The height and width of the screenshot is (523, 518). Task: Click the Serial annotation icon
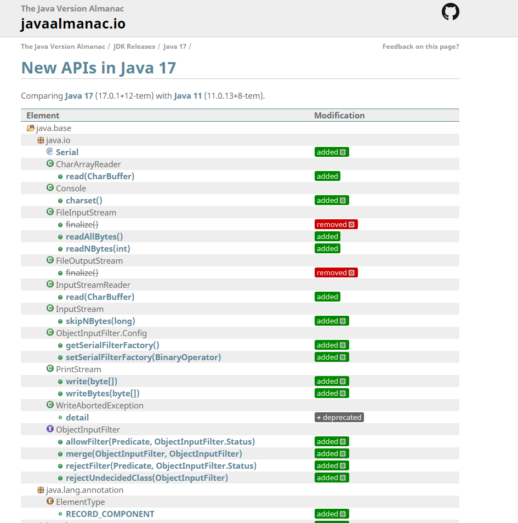(50, 151)
